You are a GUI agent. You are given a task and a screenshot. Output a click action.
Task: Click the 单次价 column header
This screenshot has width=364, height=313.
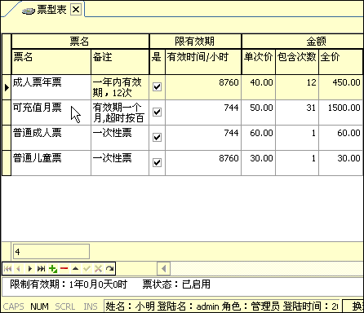pos(259,62)
